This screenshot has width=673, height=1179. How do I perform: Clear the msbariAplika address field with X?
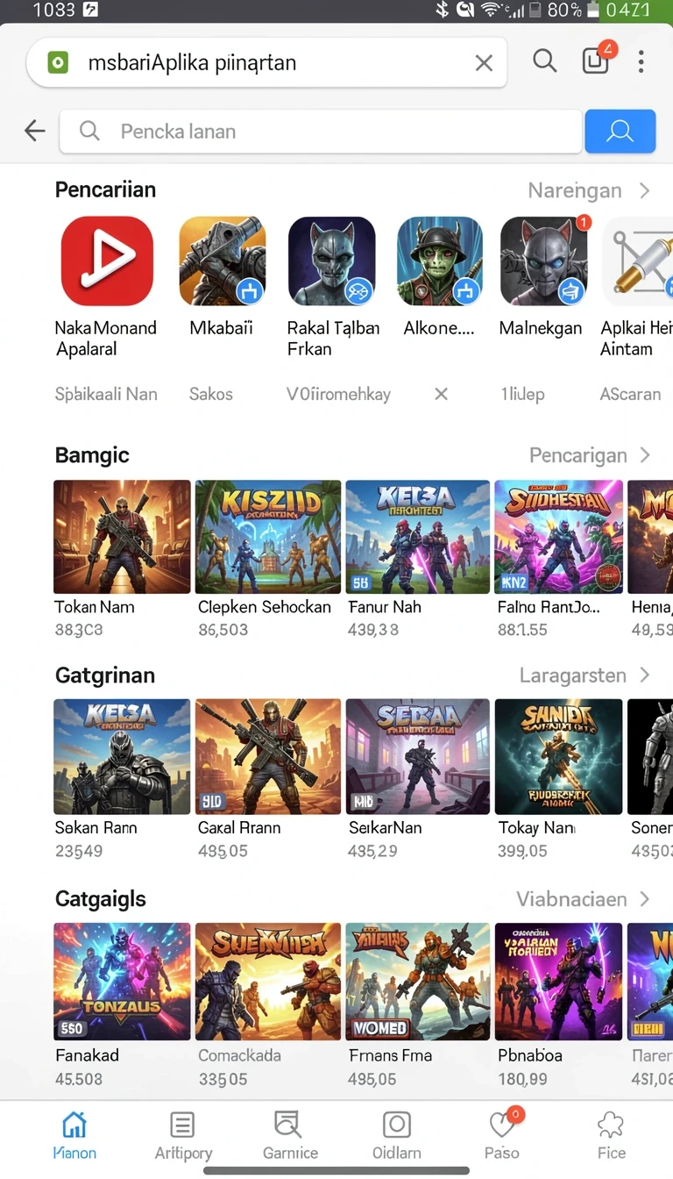[484, 62]
